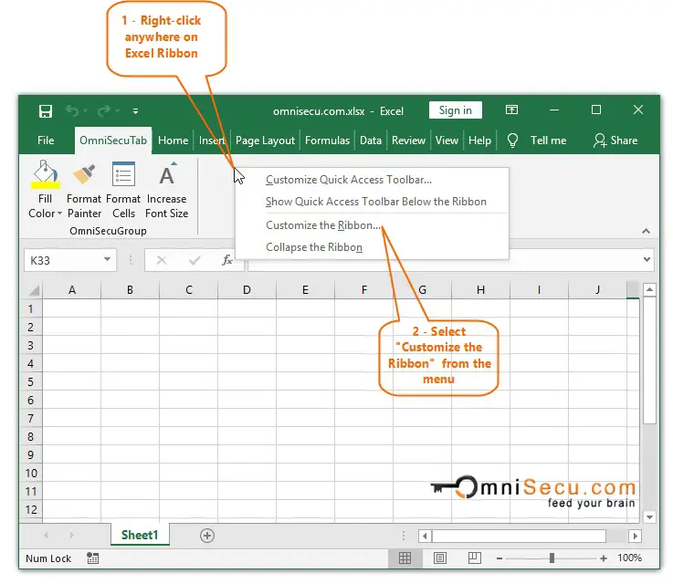Click the Share button
The image size is (673, 584).
coord(615,141)
